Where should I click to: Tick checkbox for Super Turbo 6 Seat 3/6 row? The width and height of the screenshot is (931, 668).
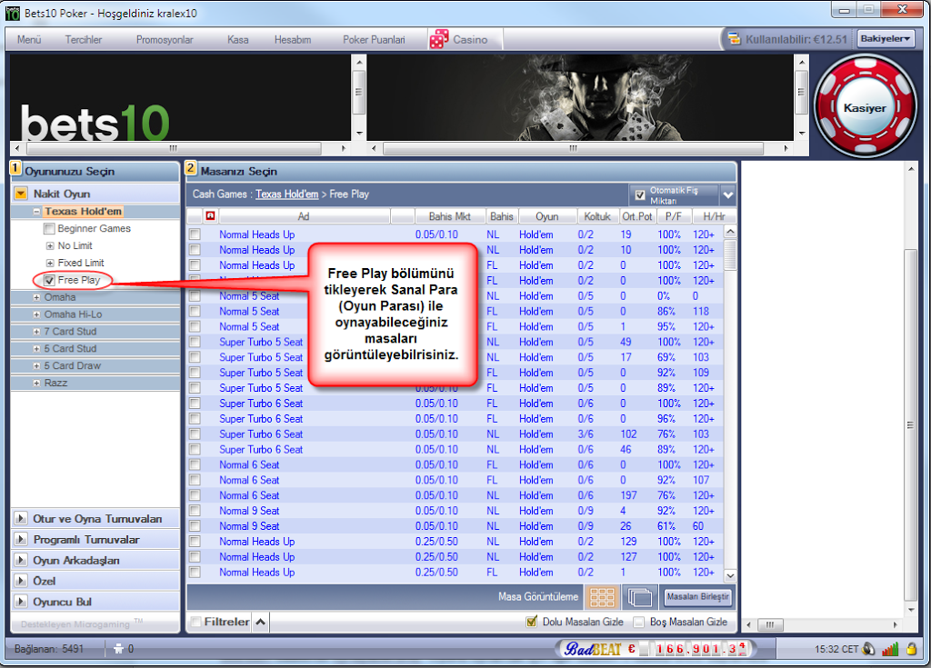click(195, 434)
